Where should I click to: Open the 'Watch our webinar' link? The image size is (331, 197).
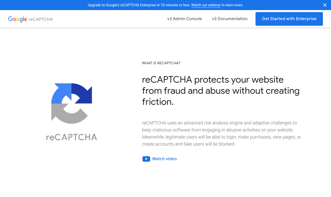pos(206,5)
